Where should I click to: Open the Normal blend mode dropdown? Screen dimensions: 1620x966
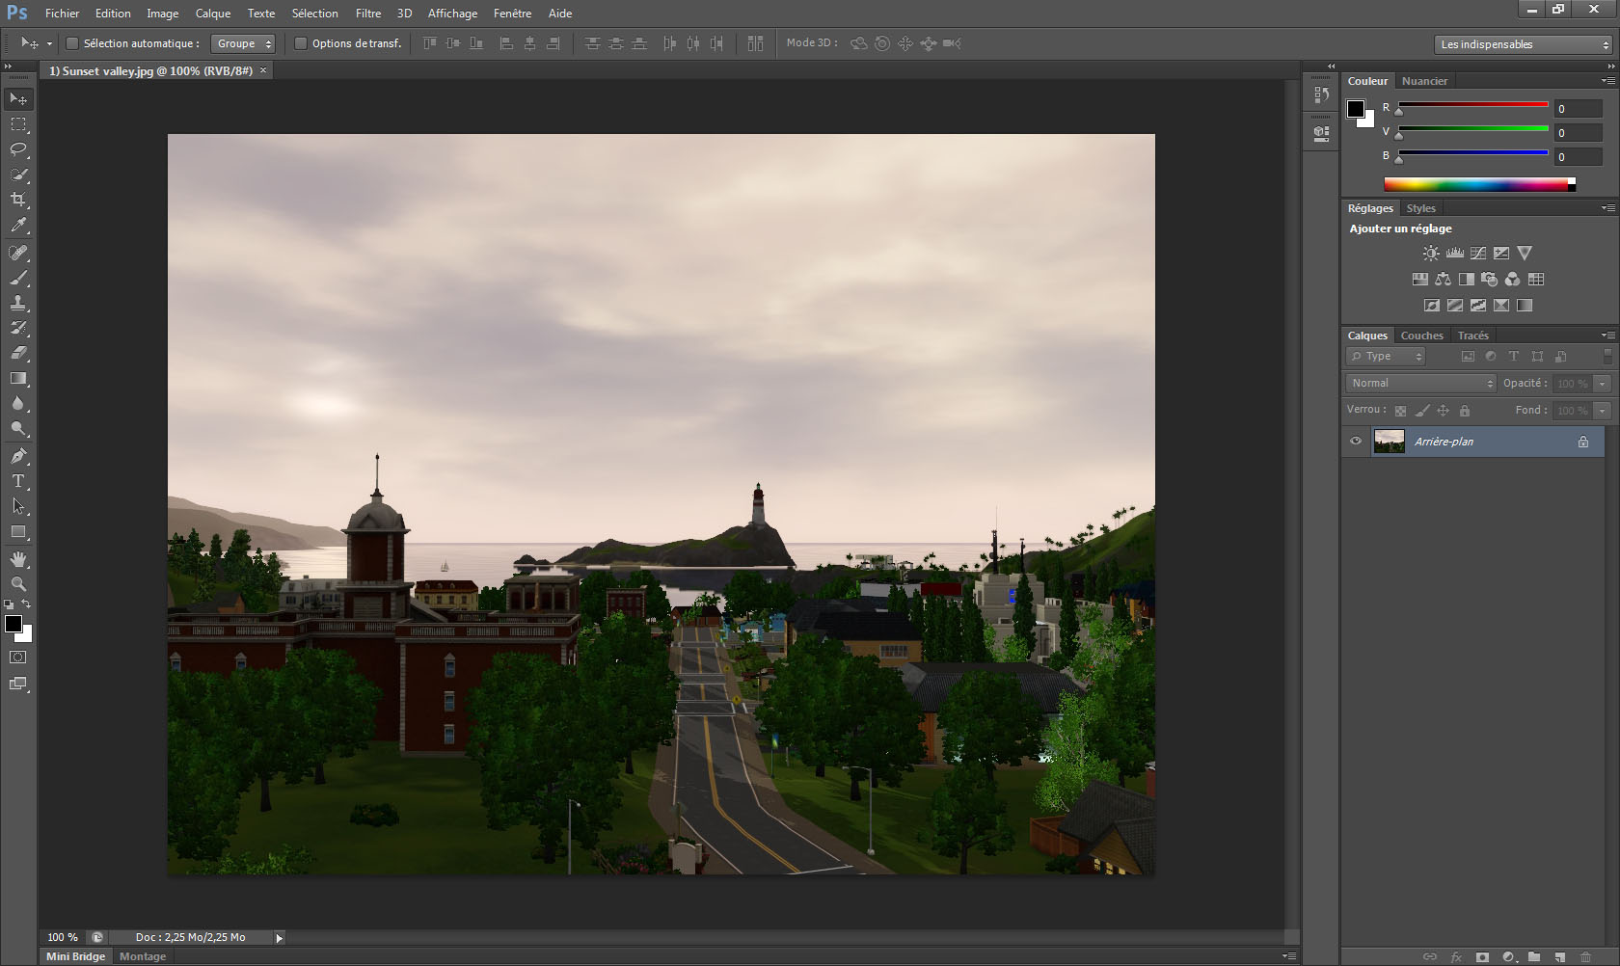(1421, 383)
